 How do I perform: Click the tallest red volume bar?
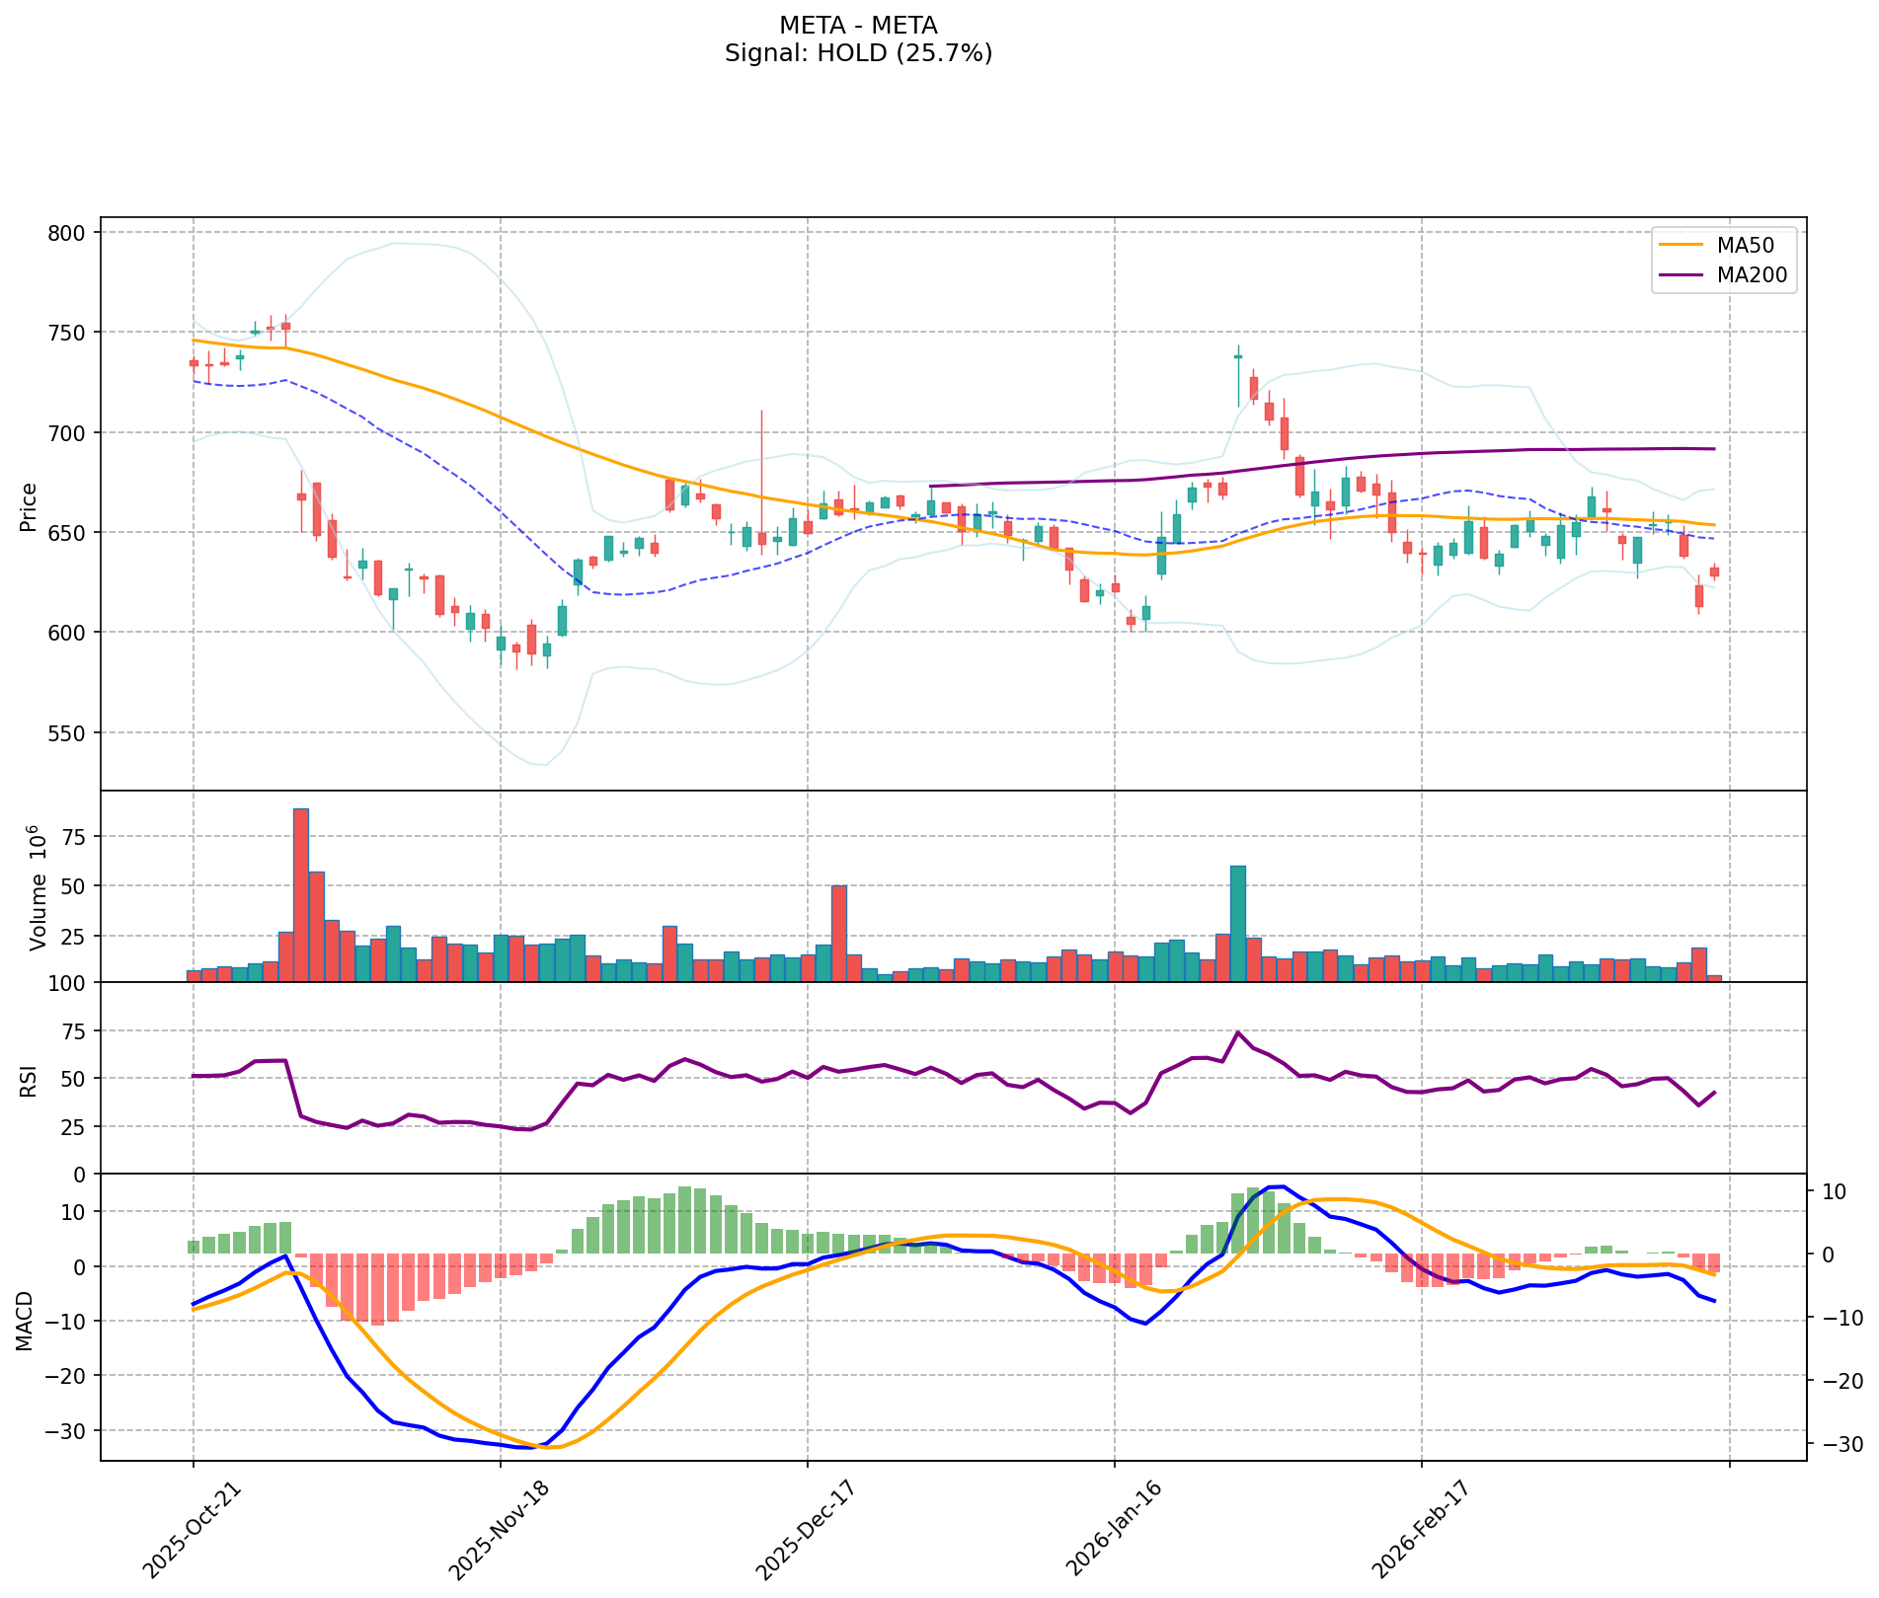(x=301, y=894)
